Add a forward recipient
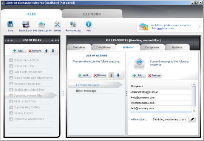Screen dimensions: 204x141 pyautogui.click(x=139, y=75)
